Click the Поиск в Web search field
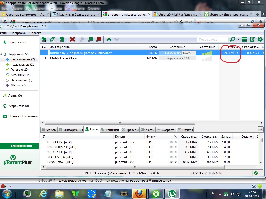The width and height of the screenshot is (266, 199). pos(212,40)
